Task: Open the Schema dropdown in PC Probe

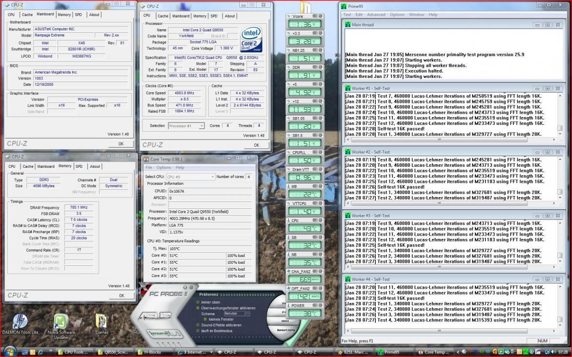Action: (248, 314)
